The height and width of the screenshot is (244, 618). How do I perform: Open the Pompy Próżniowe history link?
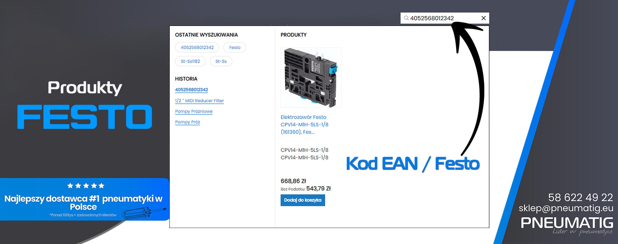tap(194, 111)
